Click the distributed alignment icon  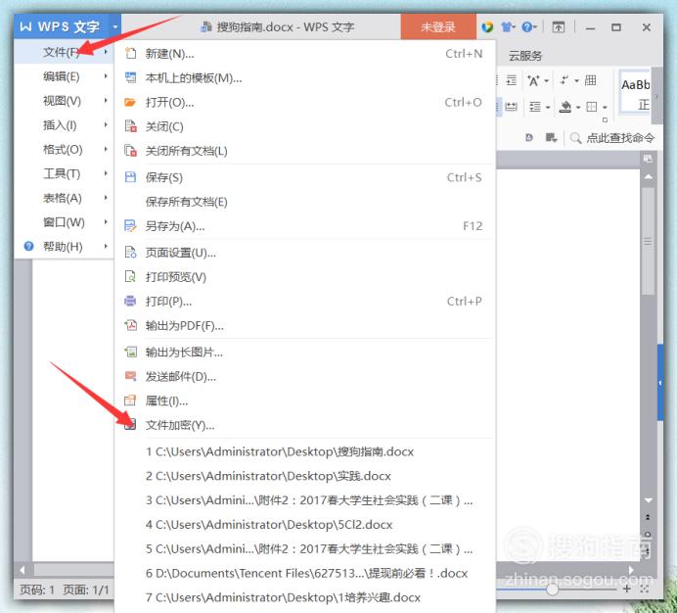(x=512, y=107)
